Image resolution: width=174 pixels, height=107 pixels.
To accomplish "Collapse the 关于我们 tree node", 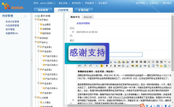I will pyautogui.click(x=36, y=19).
